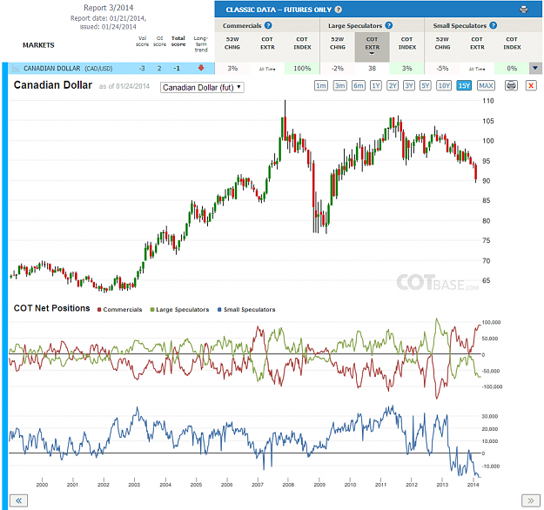Image resolution: width=544 pixels, height=510 pixels.
Task: Click the Small Speculators help icon
Action: [494, 25]
